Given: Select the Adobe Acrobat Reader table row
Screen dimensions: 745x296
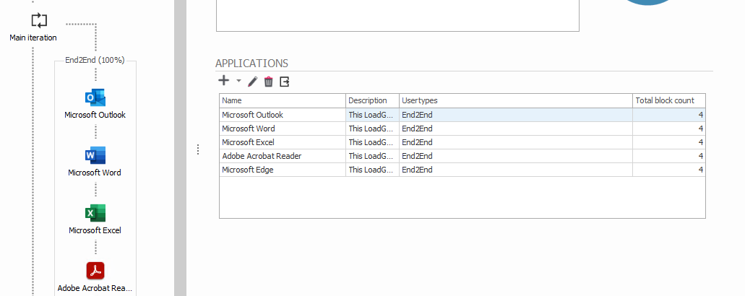Looking at the screenshot, I should tap(282, 156).
